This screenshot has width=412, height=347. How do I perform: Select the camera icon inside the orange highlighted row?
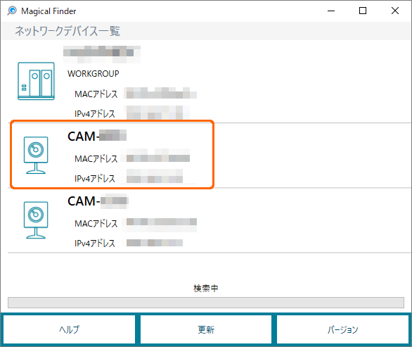coord(36,155)
